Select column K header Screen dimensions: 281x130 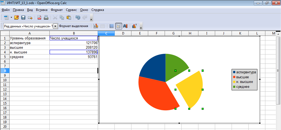click(x=240, y=33)
